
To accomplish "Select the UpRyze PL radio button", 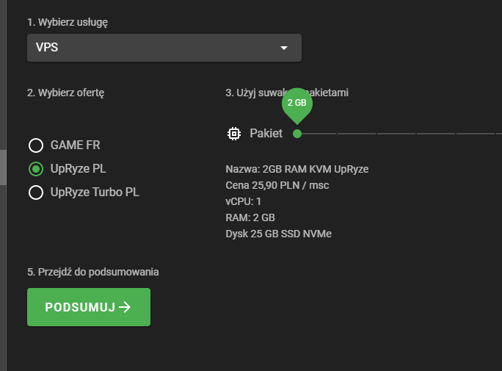I will 35,169.
